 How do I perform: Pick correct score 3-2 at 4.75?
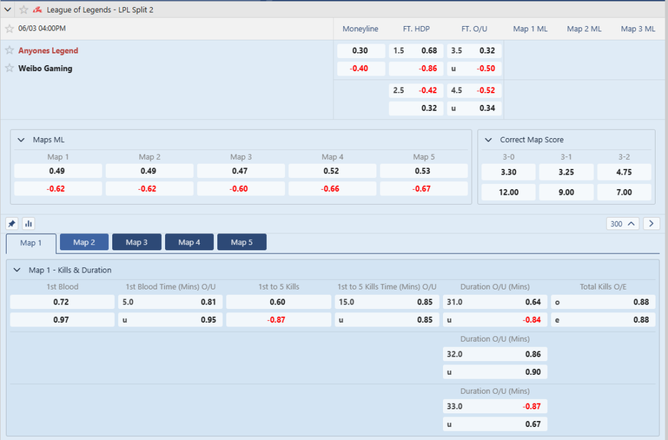click(x=624, y=172)
